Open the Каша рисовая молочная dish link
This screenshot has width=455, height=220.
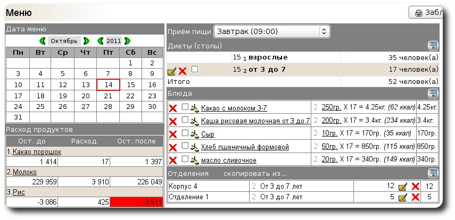[x=255, y=121]
